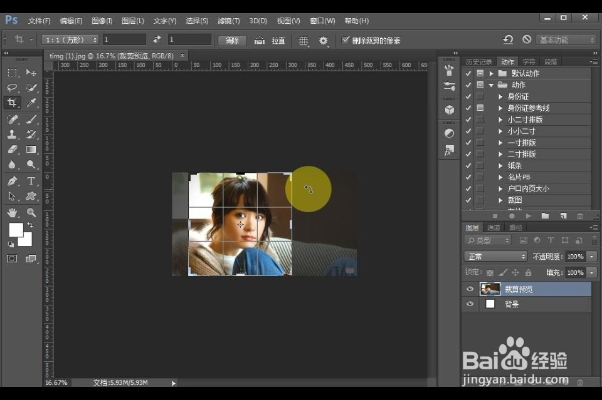Toggle checkmark for 纸条 action
602x400 pixels.
[468, 165]
